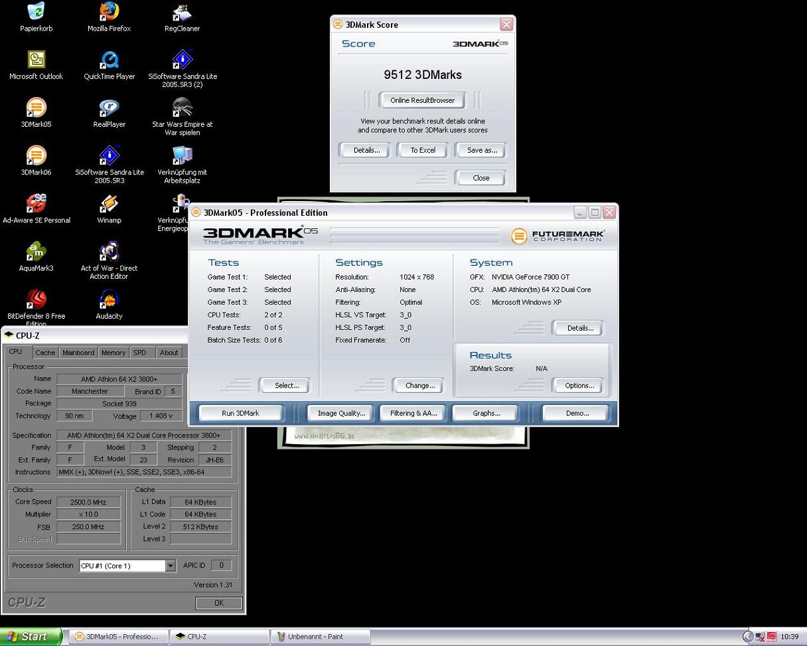807x646 pixels.
Task: Export score with To Excel button
Action: click(x=423, y=150)
